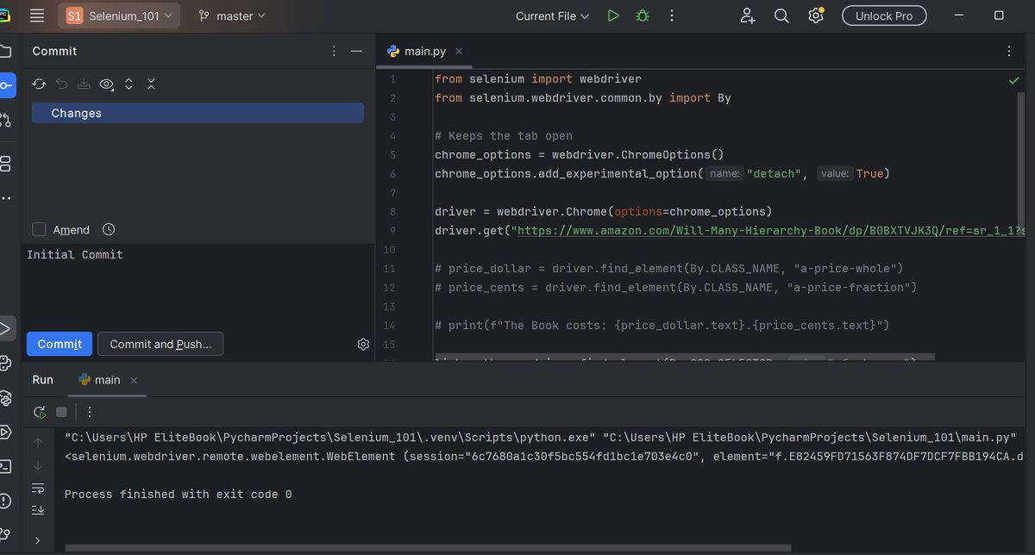Viewport: 1035px width, 555px height.
Task: Refresh the changes list
Action: pos(39,84)
